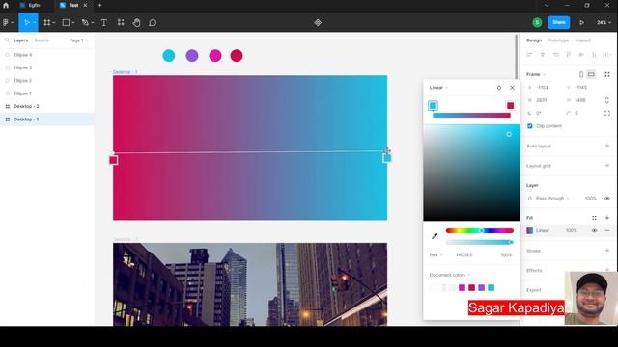Remove the Linear fill with minus
Screen dimensions: 618x347
pos(607,231)
